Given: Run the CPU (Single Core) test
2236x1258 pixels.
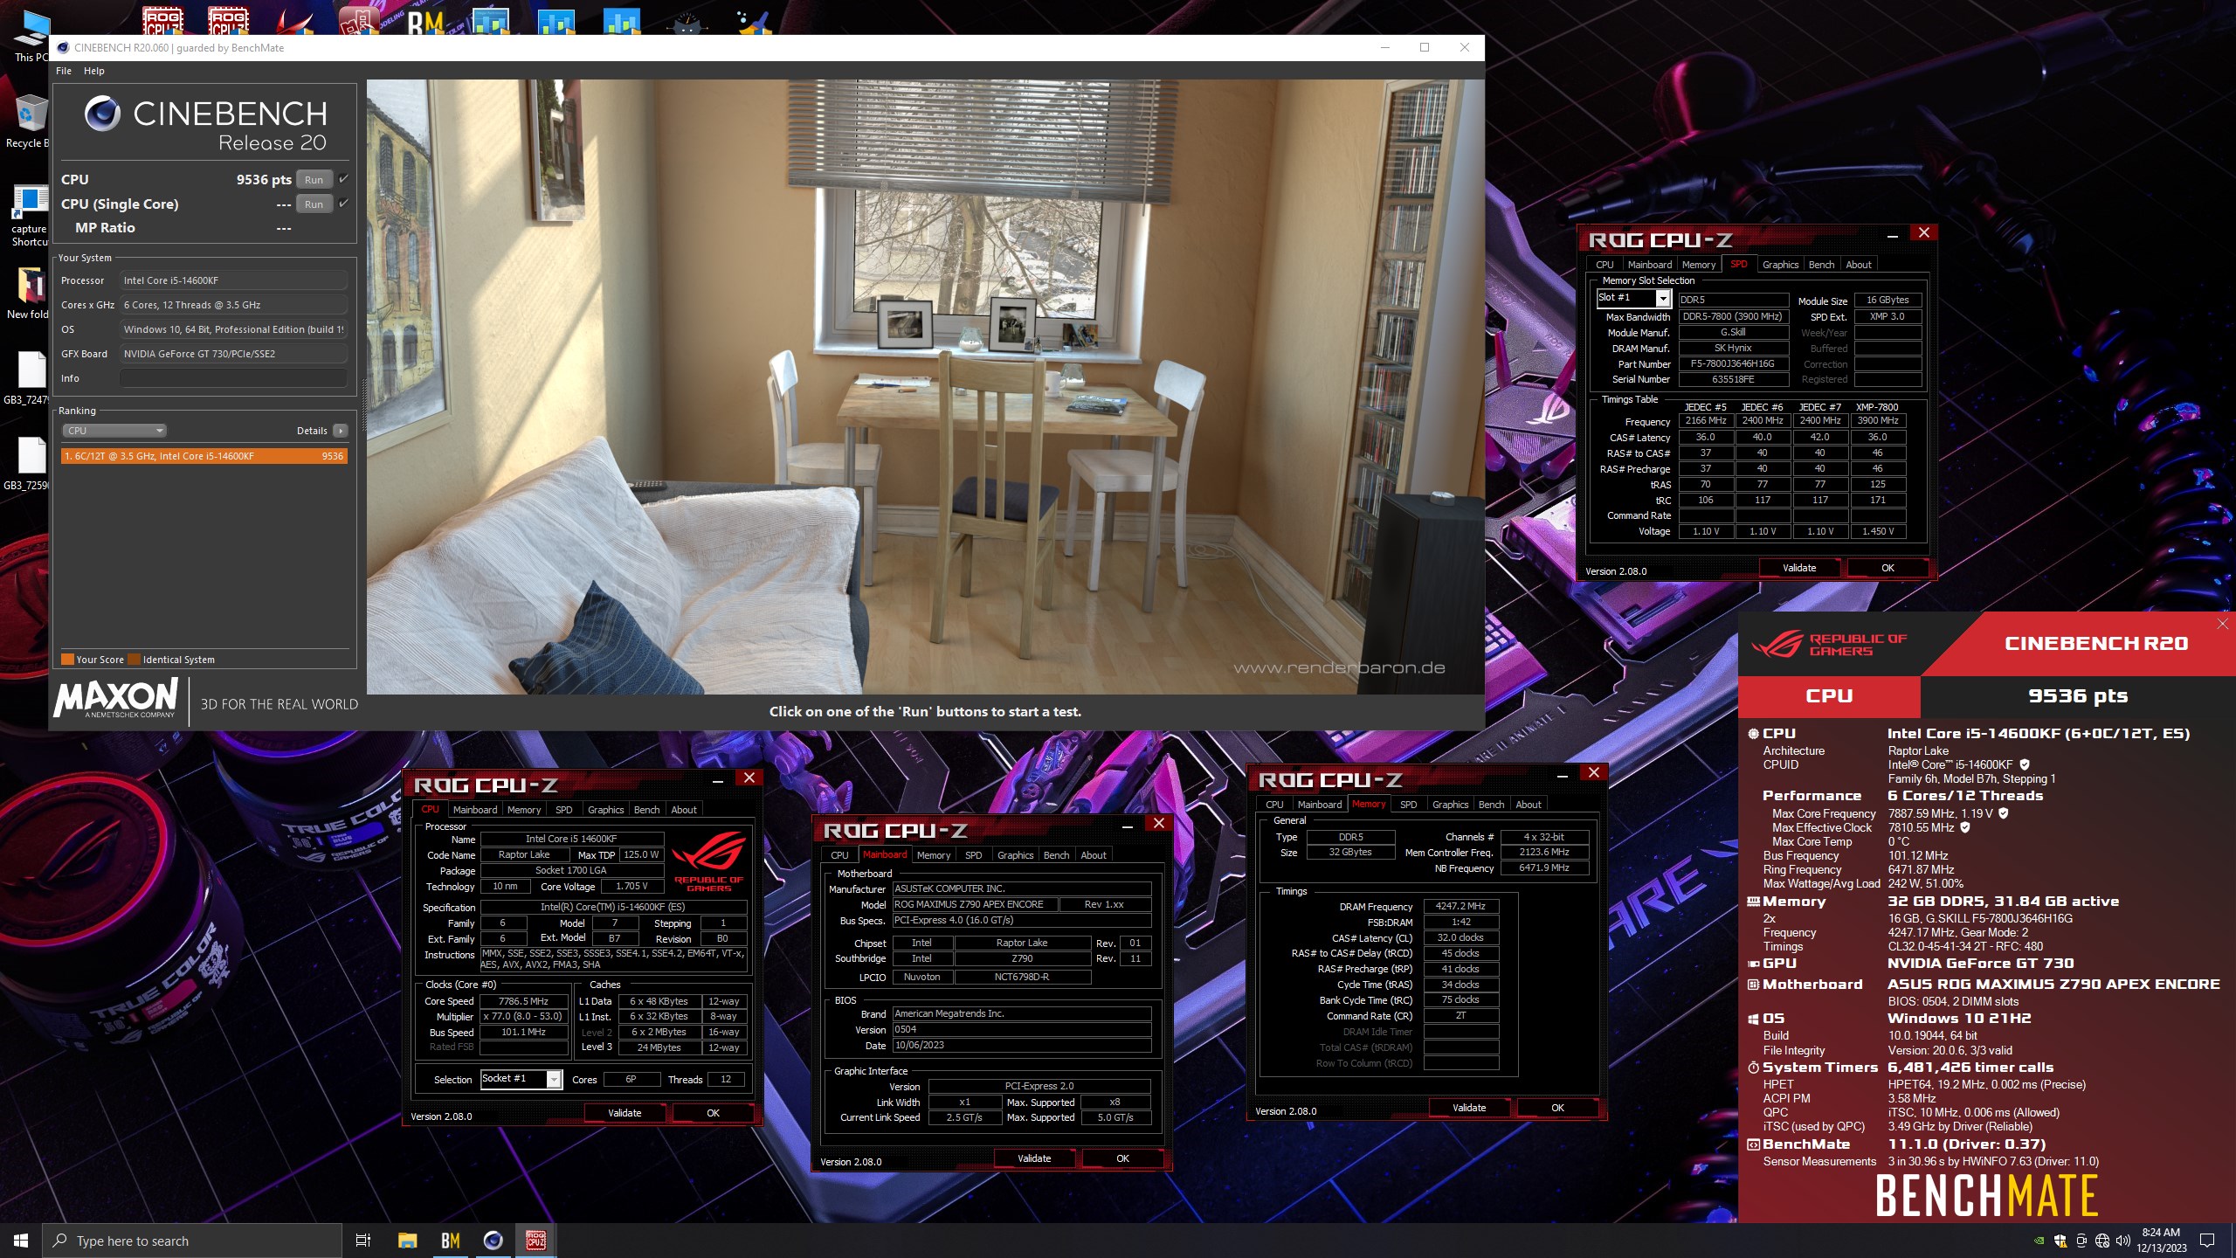Looking at the screenshot, I should [x=314, y=204].
